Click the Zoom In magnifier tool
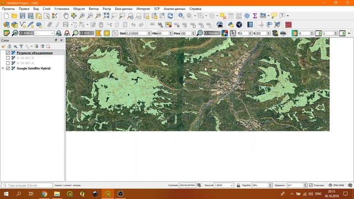 click(82, 16)
